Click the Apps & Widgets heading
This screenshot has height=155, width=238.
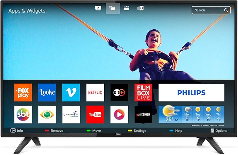click(x=27, y=11)
